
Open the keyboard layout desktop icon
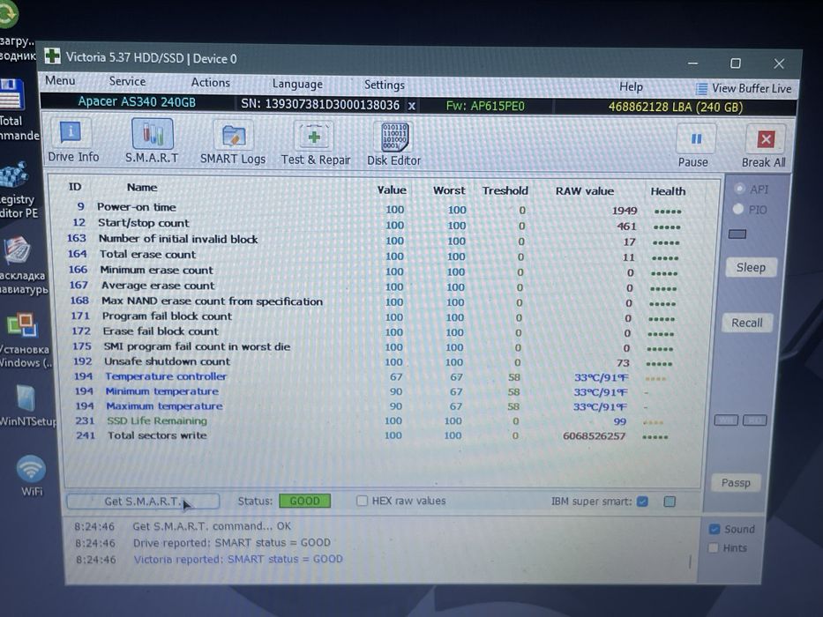(20, 265)
